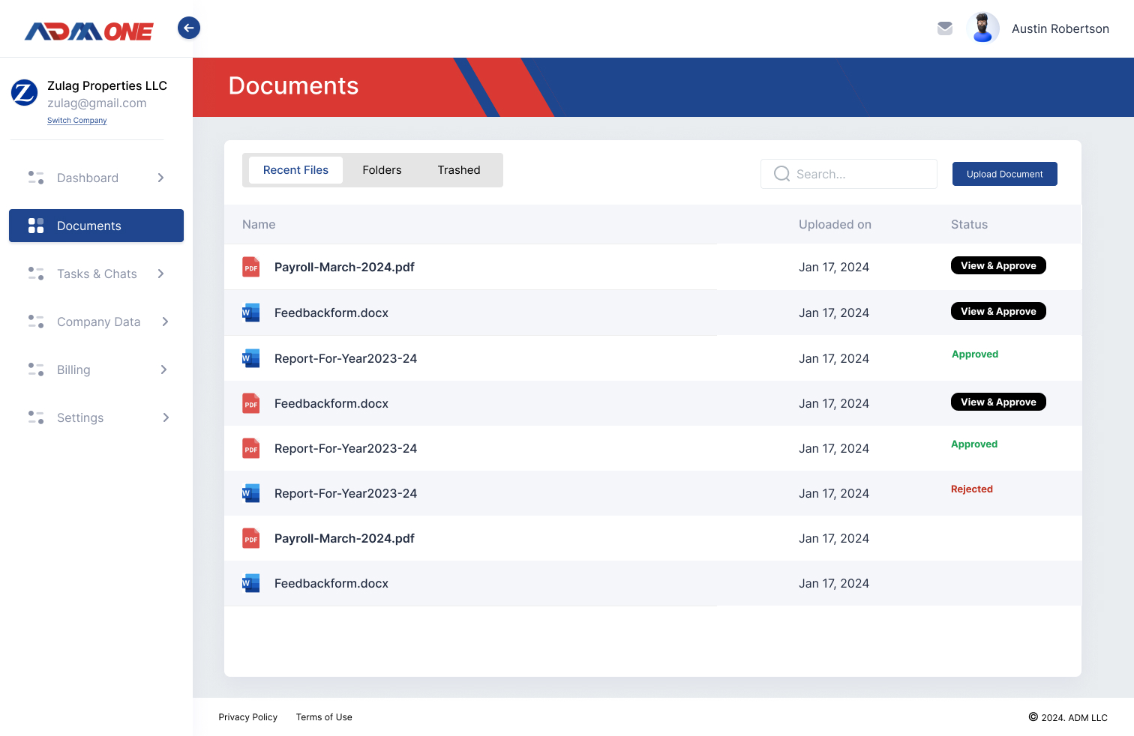Click the Zulag Properties company logo

pos(24,93)
